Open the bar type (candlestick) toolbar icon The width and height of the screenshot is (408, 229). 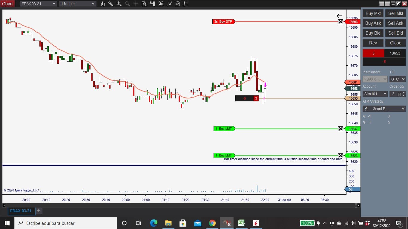point(102,4)
